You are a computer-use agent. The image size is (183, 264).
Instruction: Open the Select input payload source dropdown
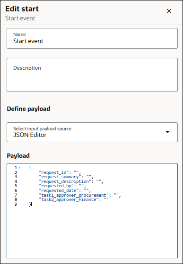[92, 132]
